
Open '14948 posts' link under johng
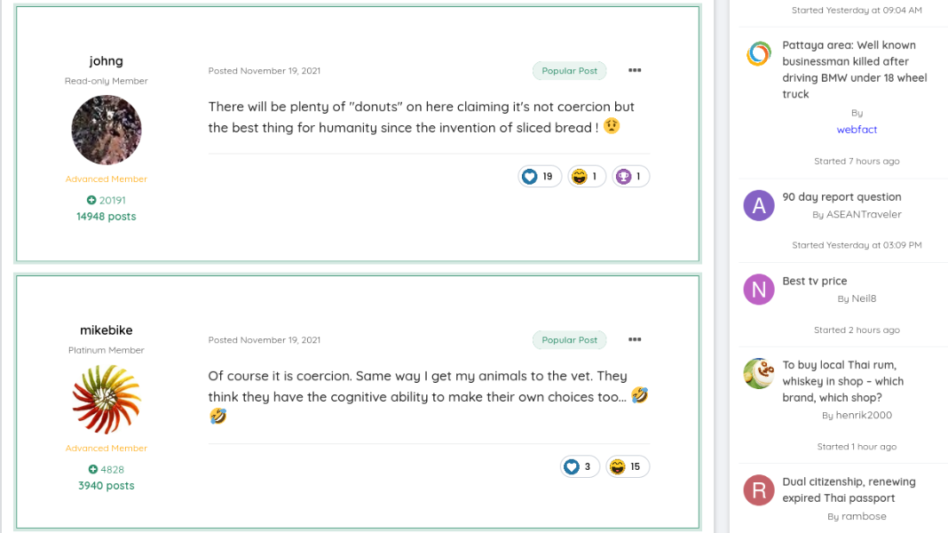pos(107,217)
